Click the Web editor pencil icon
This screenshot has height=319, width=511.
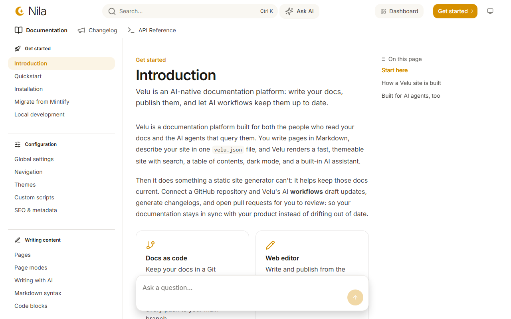(x=270, y=245)
